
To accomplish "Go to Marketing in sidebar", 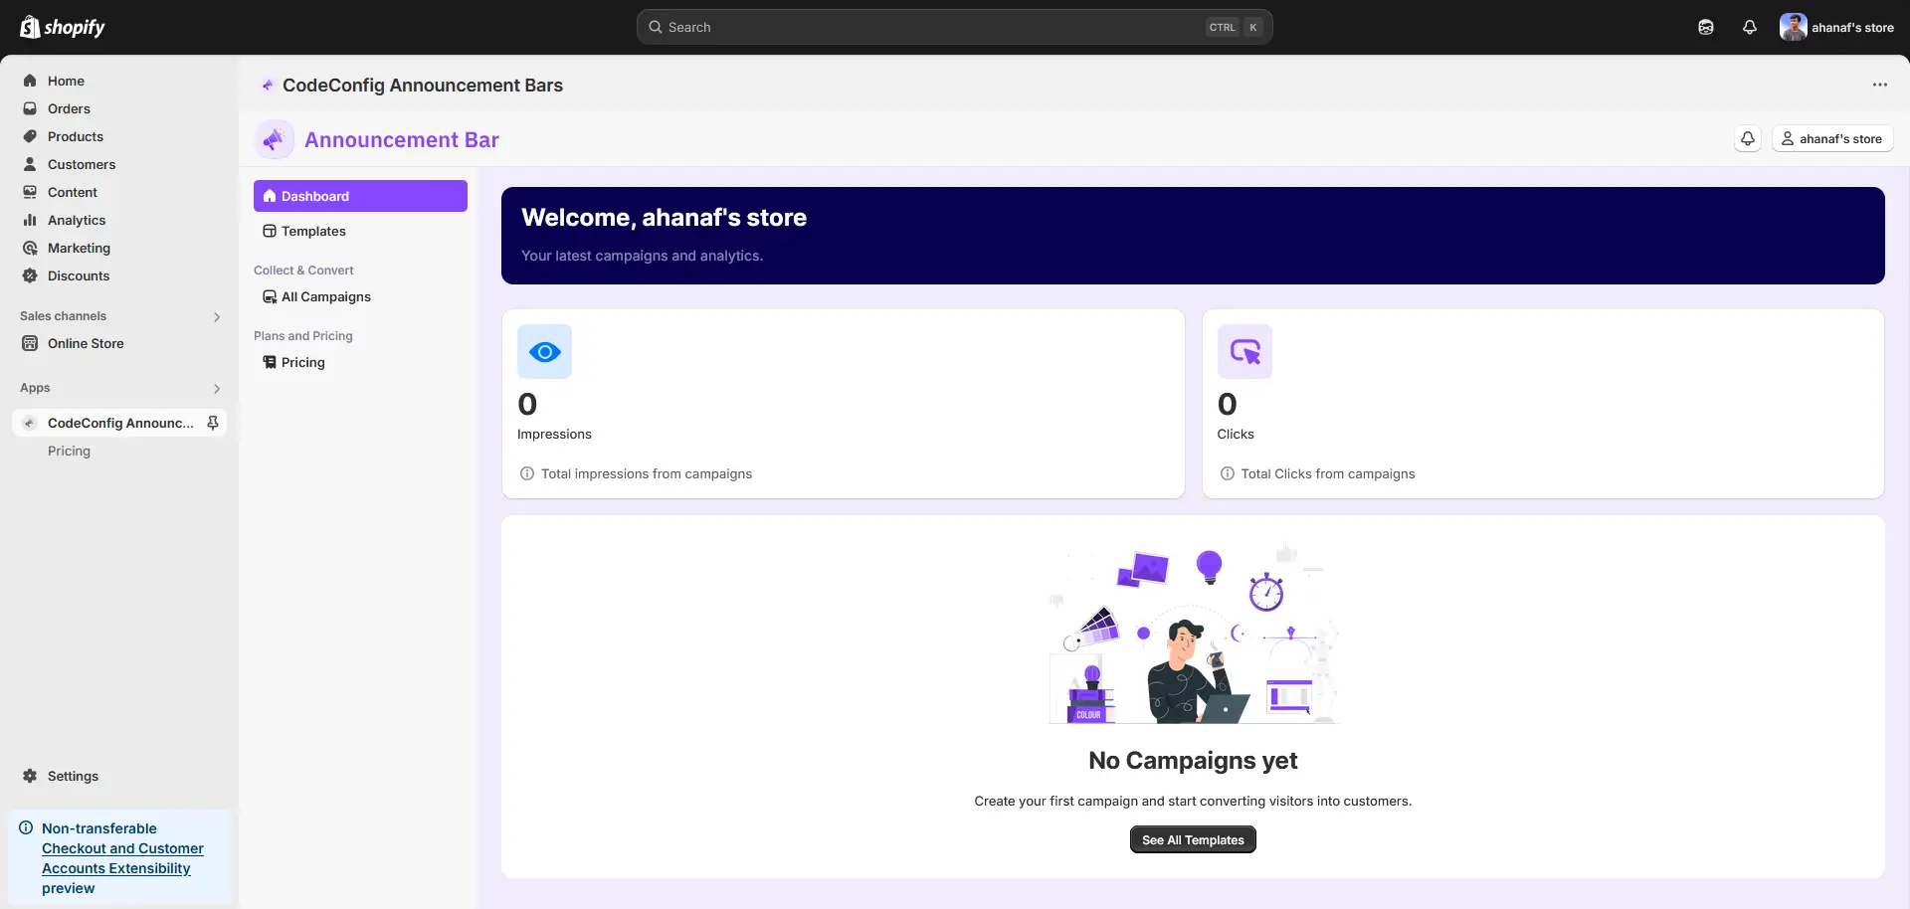I will [119, 248].
